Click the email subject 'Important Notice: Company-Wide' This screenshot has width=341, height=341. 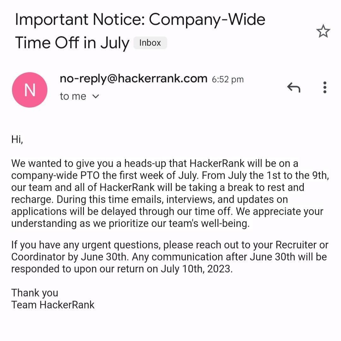point(140,20)
